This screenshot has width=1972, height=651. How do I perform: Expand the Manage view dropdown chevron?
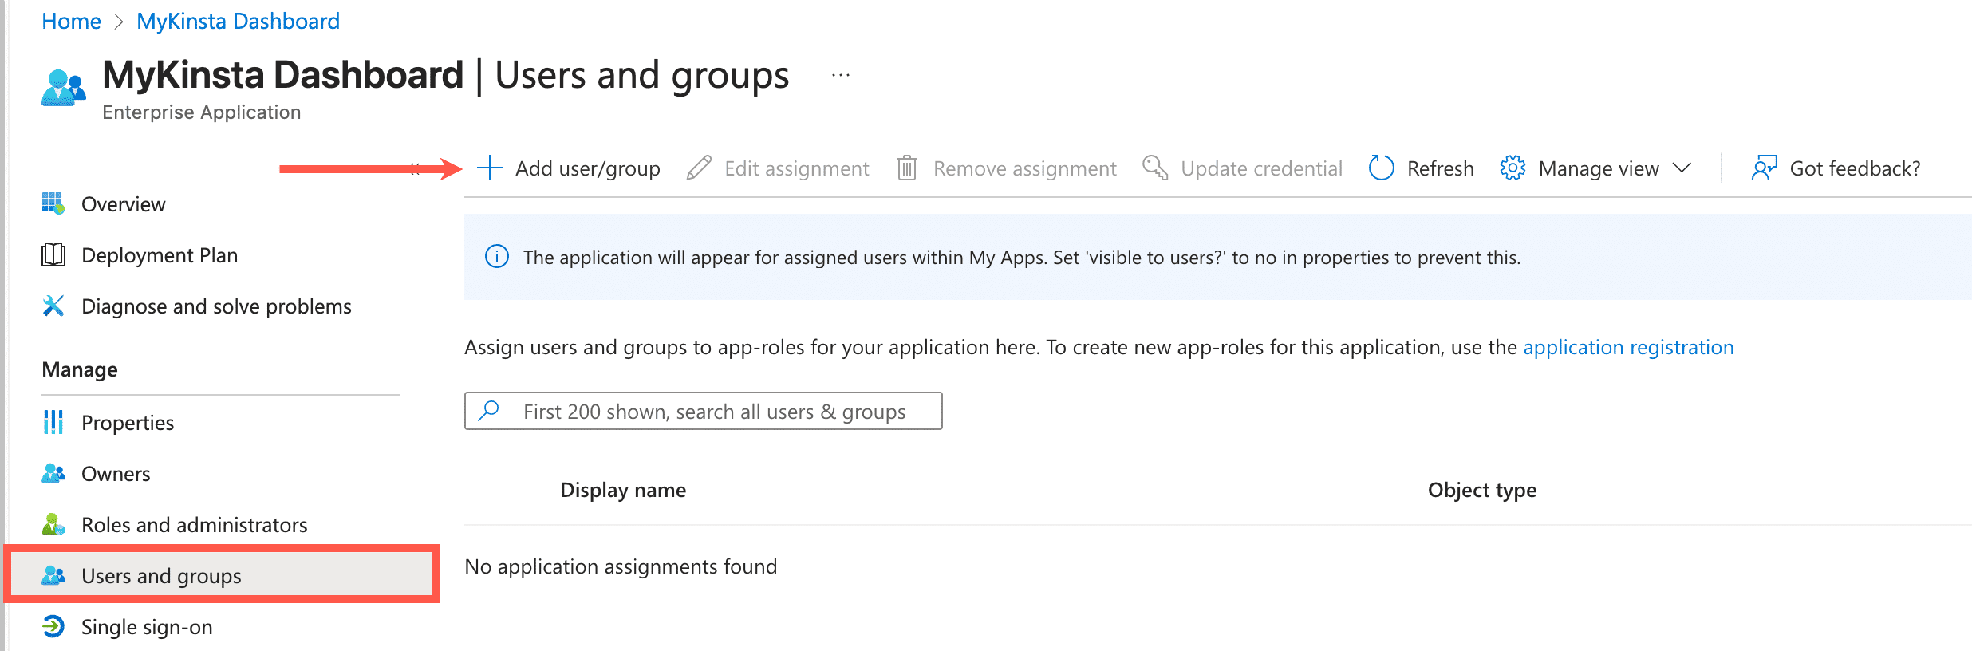[x=1682, y=168]
